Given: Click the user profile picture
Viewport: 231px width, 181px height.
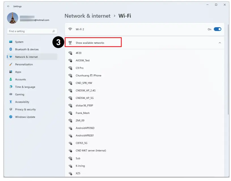Looking at the screenshot, I should 12,18.
